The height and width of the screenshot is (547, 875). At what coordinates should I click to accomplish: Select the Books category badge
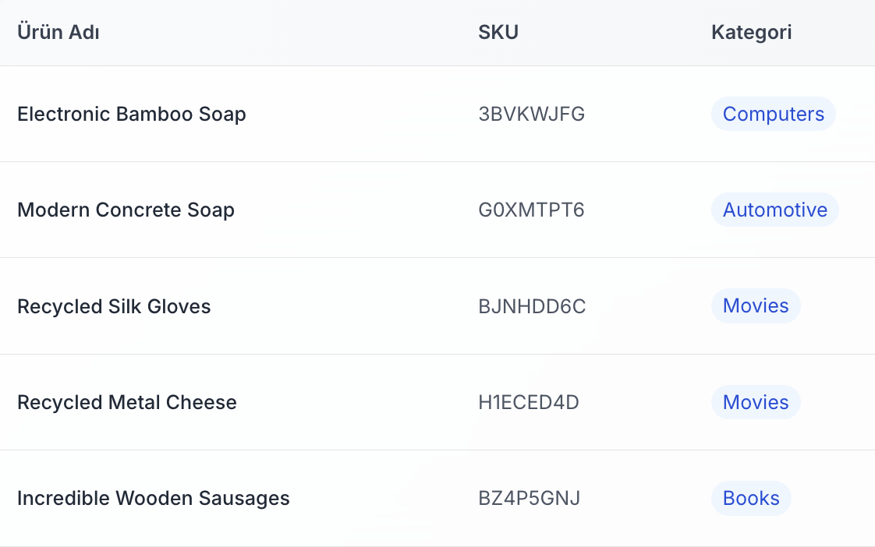[751, 498]
